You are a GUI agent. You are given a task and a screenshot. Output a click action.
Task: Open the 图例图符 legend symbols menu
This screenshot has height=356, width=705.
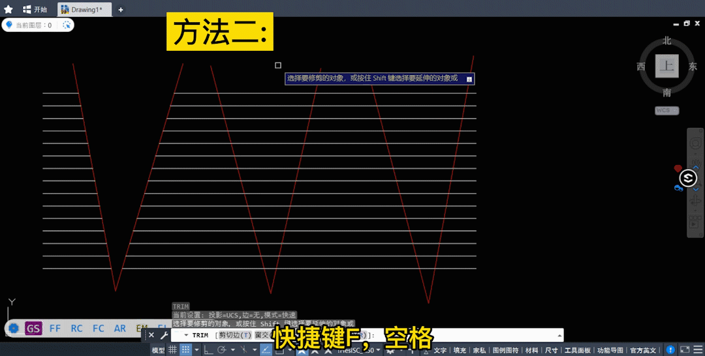(505, 350)
